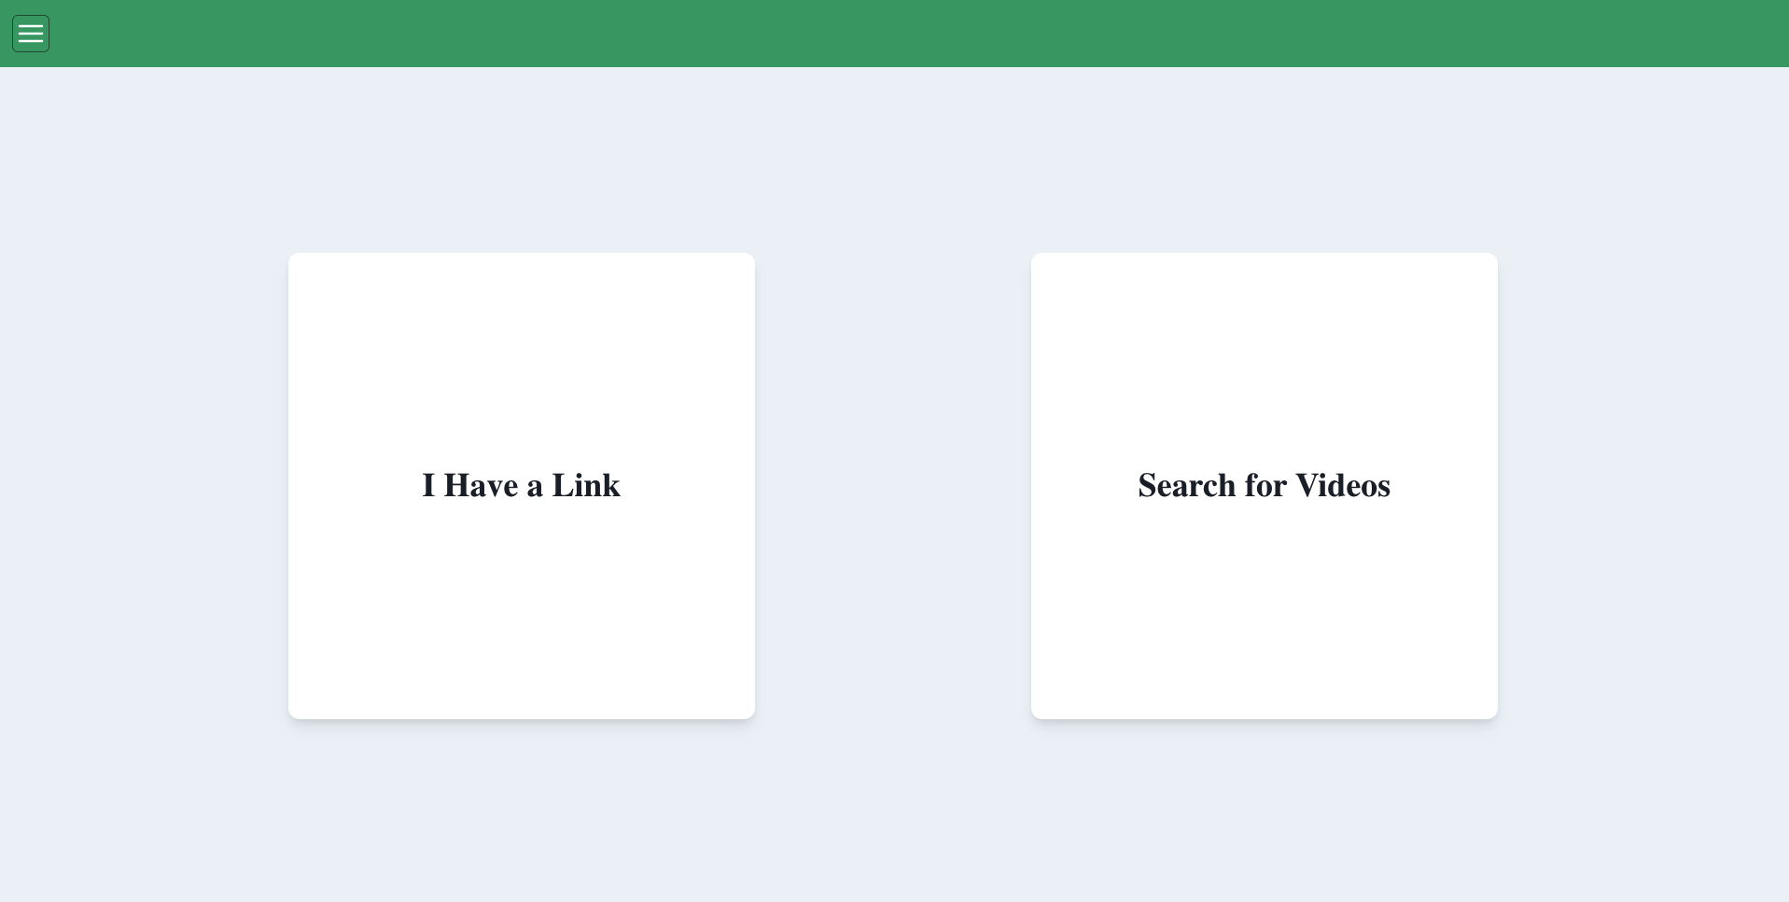The width and height of the screenshot is (1789, 902).
Task: Click the I Have a Link heading text
Action: pyautogui.click(x=522, y=485)
